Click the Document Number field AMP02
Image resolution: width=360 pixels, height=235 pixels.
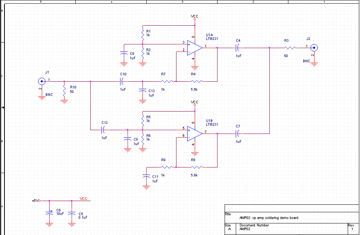click(x=245, y=229)
